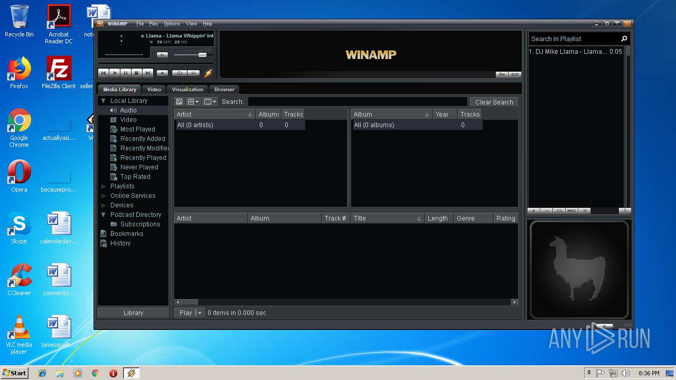Click the Winamp lightning bolt icon
The image size is (676, 380).
pos(208,73)
